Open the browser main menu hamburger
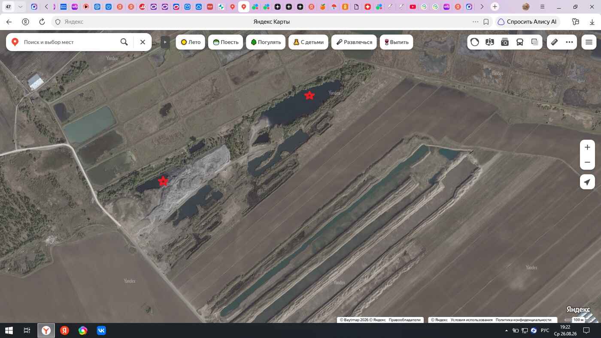The image size is (601, 338). [x=543, y=7]
